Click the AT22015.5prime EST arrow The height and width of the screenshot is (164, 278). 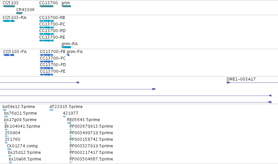(51, 110)
